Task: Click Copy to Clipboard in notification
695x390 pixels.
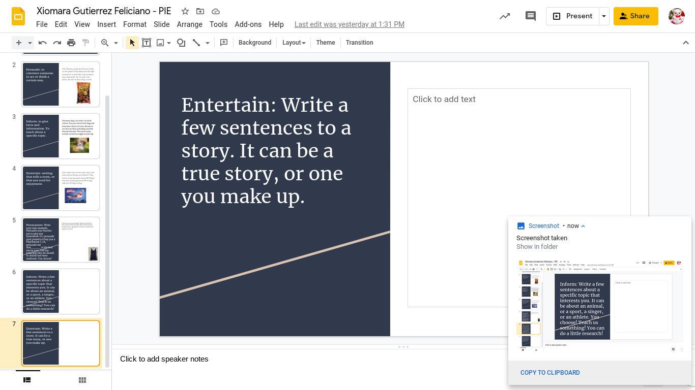Action: pyautogui.click(x=550, y=373)
